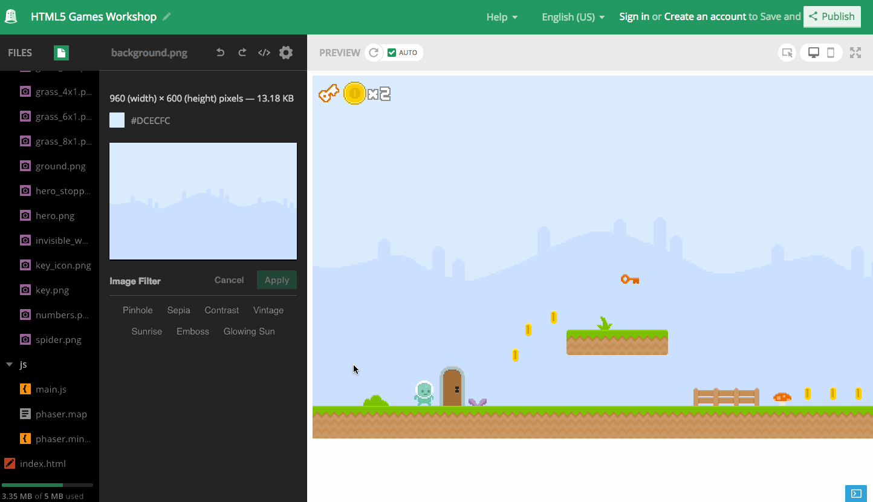Click the Sign in link
The height and width of the screenshot is (502, 873).
(634, 17)
